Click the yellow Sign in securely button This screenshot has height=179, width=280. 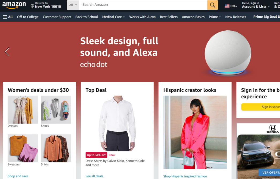pyautogui.click(x=260, y=107)
